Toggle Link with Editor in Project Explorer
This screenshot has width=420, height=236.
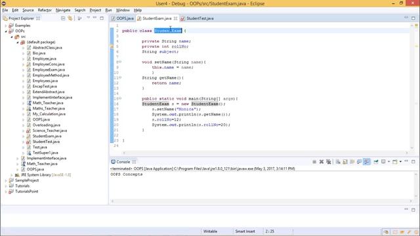pos(70,18)
